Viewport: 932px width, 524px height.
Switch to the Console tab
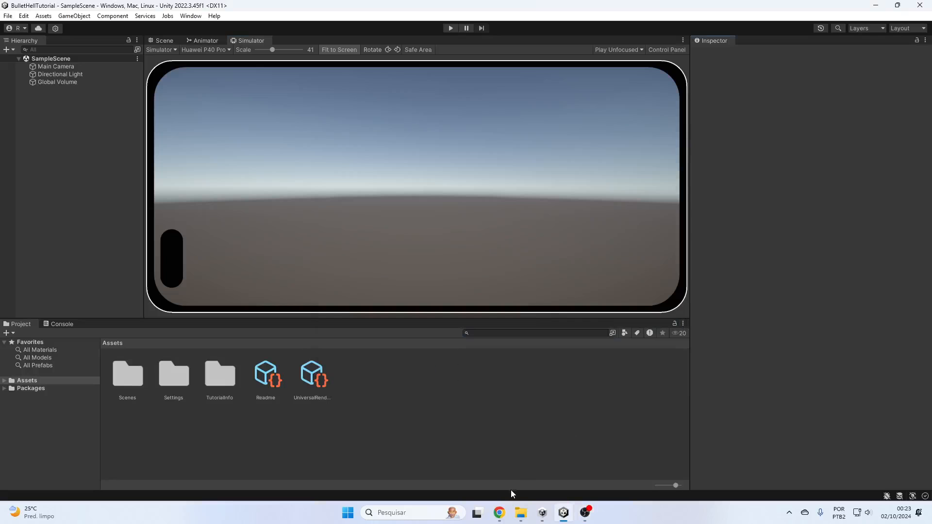pyautogui.click(x=58, y=324)
